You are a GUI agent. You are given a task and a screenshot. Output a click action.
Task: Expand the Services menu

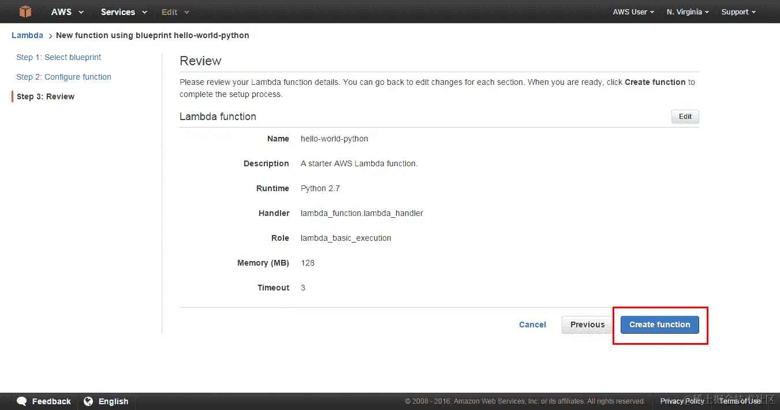pos(124,12)
